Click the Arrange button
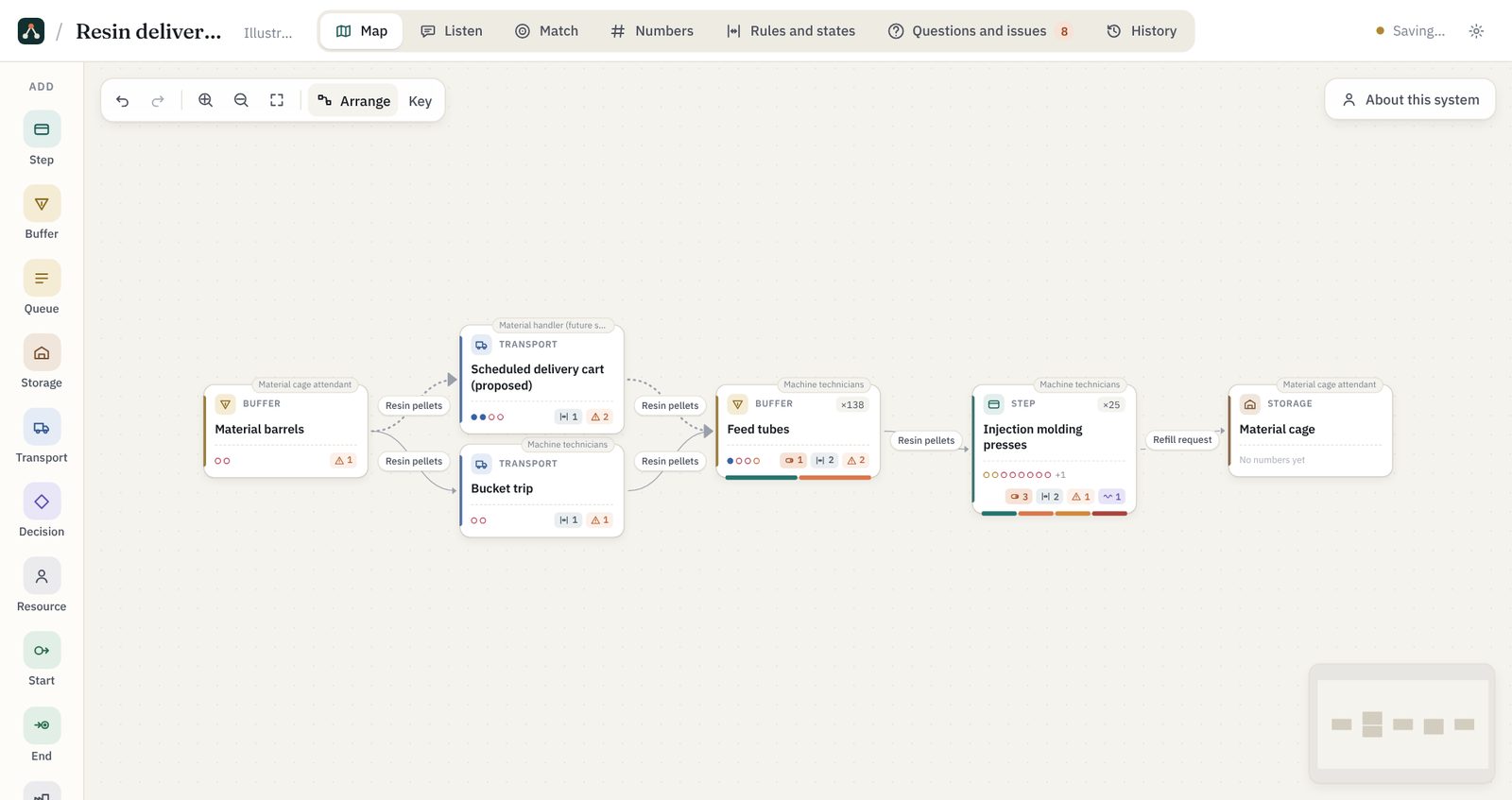Viewport: 1512px width, 800px height. (353, 100)
